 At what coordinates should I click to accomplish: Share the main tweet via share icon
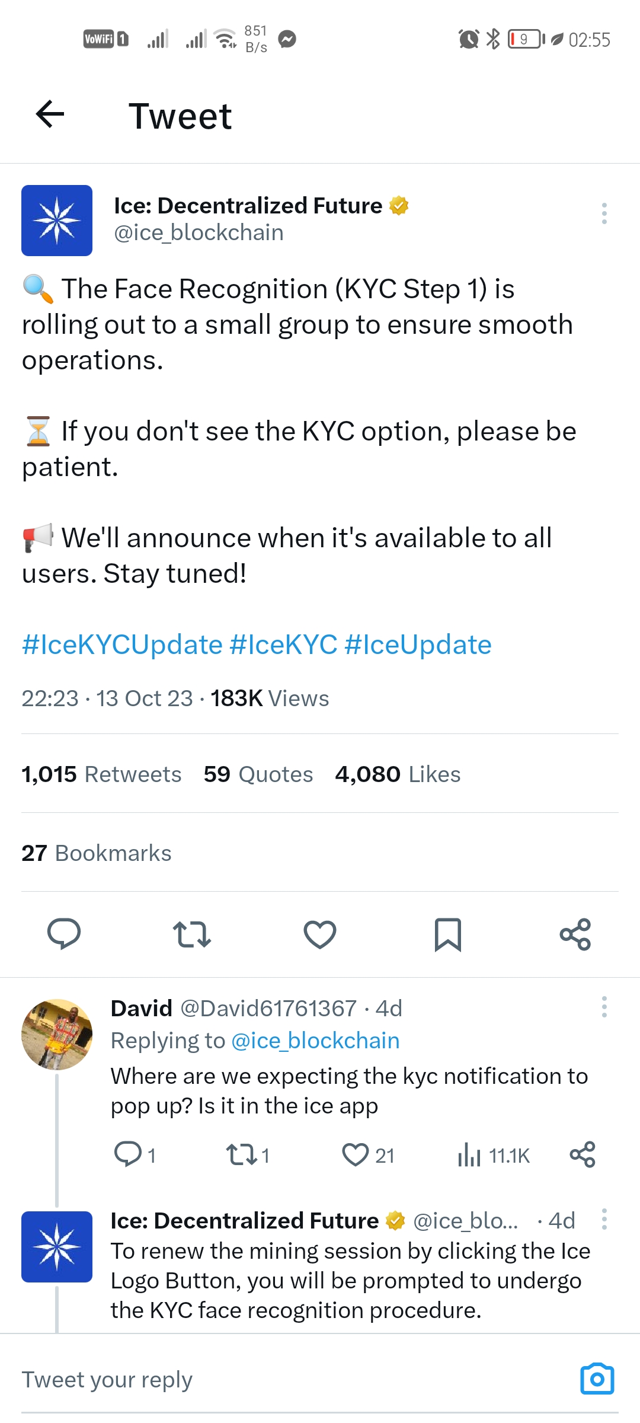click(575, 934)
